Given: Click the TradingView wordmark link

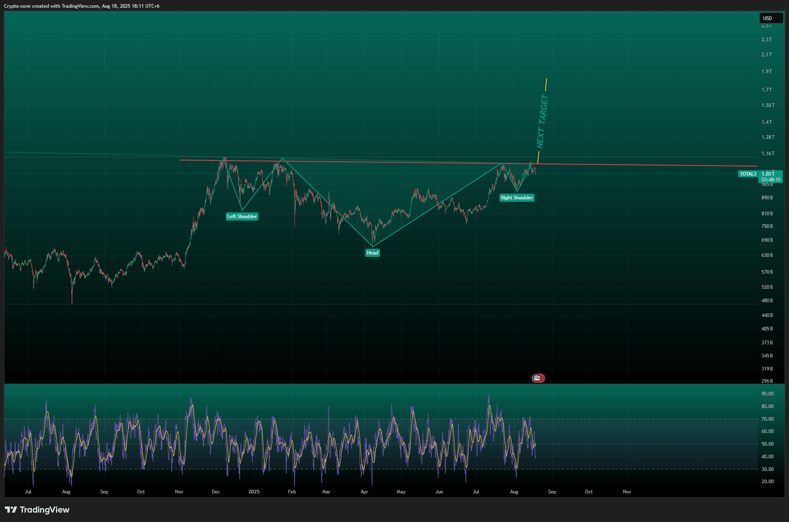Looking at the screenshot, I should (x=45, y=510).
